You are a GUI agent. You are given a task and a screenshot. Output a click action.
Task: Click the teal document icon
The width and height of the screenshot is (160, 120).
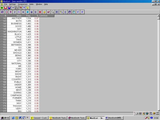74,12
